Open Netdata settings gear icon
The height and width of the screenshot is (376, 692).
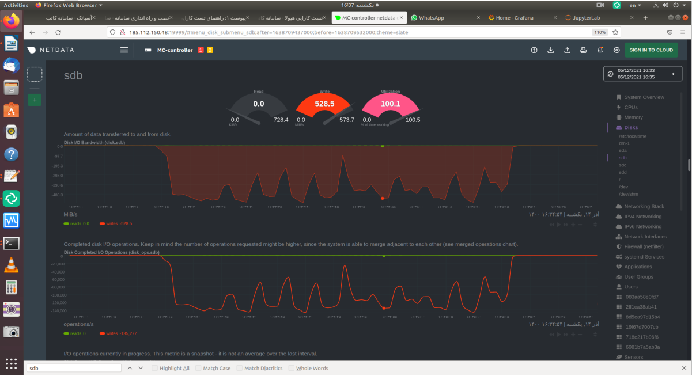pos(617,50)
